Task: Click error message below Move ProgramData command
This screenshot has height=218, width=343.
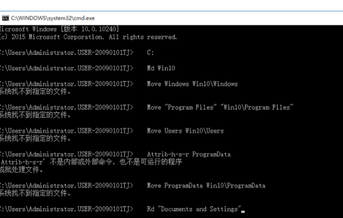Action: 36,193
